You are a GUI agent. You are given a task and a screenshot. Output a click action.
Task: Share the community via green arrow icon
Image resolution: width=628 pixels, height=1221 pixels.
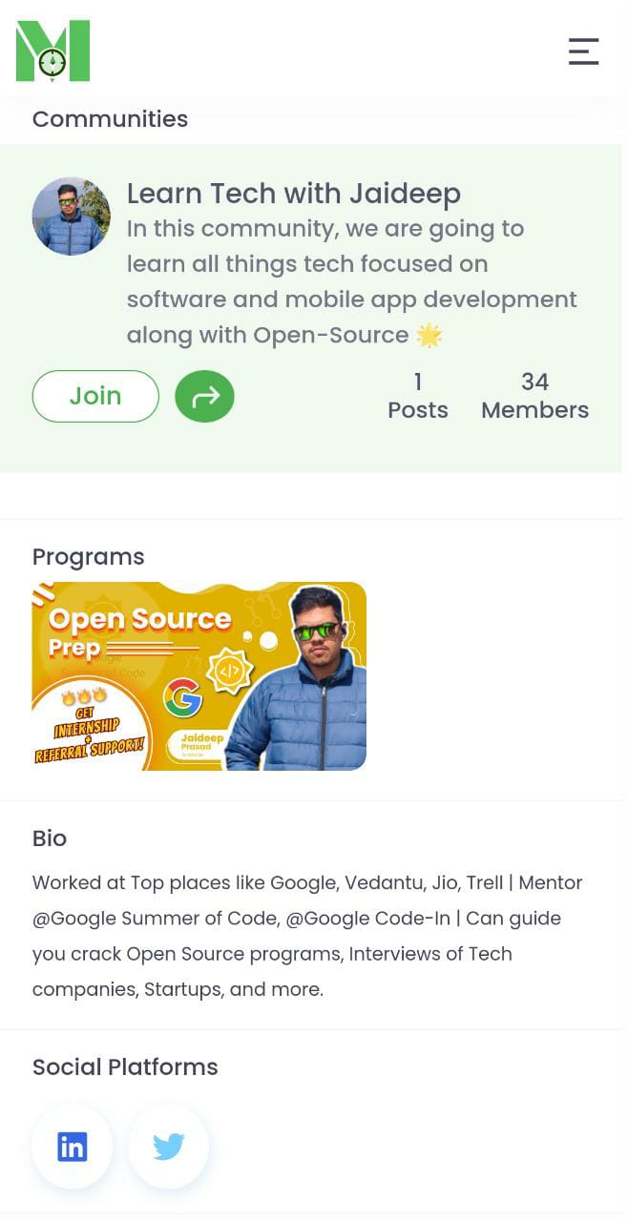204,396
